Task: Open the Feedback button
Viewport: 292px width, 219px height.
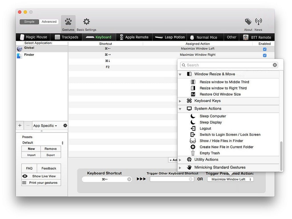Action: click(x=49, y=168)
